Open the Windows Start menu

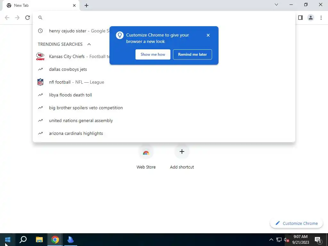click(8, 240)
